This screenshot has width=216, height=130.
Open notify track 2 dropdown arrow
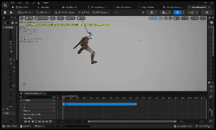pyautogui.click(x=54, y=108)
